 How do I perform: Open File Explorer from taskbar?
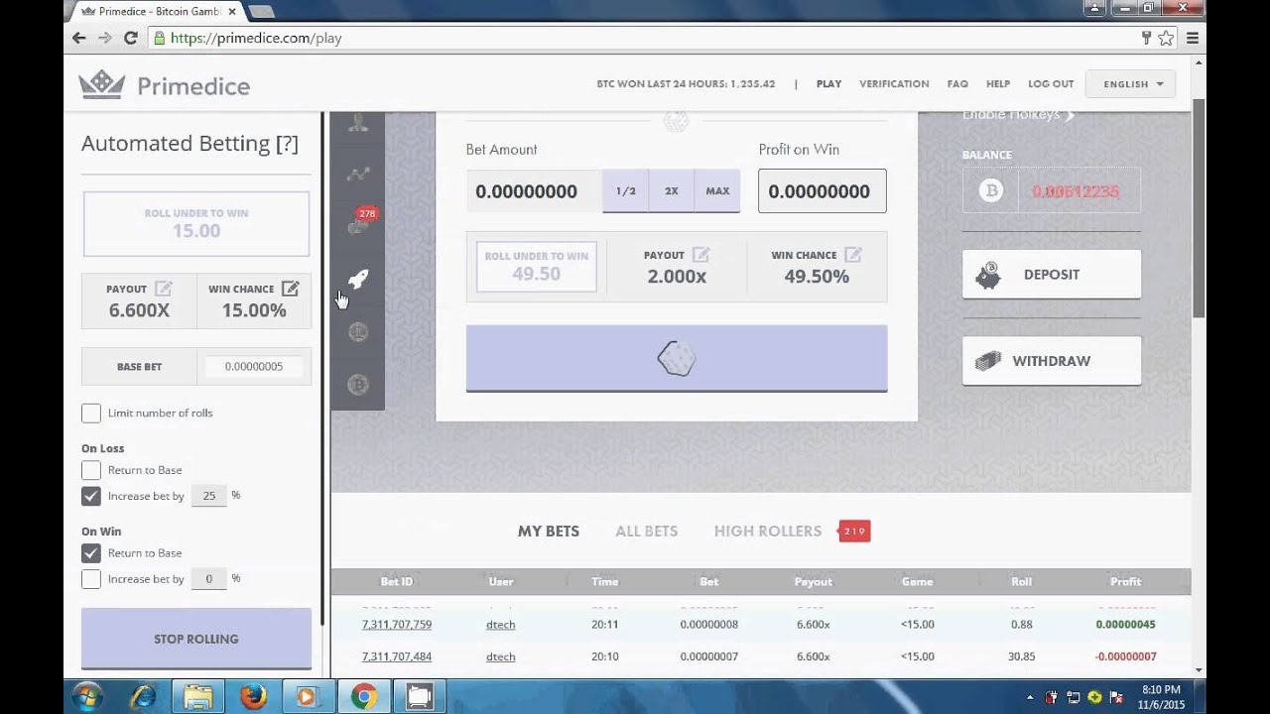(197, 697)
